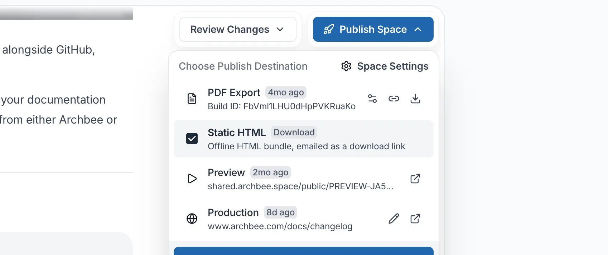Download the PDF Export file
The width and height of the screenshot is (608, 255).
click(415, 99)
